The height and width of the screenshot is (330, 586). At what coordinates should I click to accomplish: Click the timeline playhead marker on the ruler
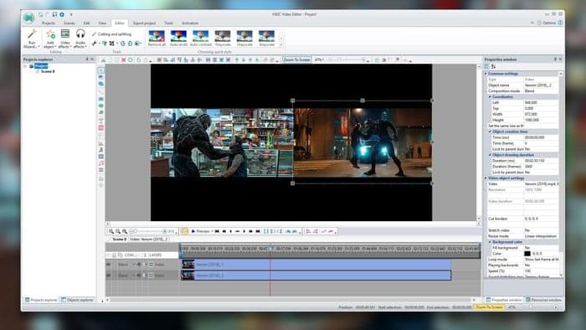271,248
